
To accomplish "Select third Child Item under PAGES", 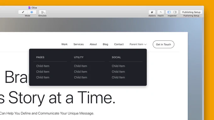I will coord(43,77).
